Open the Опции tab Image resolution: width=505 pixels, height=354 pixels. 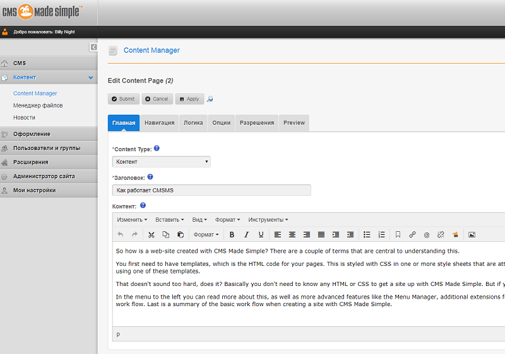[221, 123]
